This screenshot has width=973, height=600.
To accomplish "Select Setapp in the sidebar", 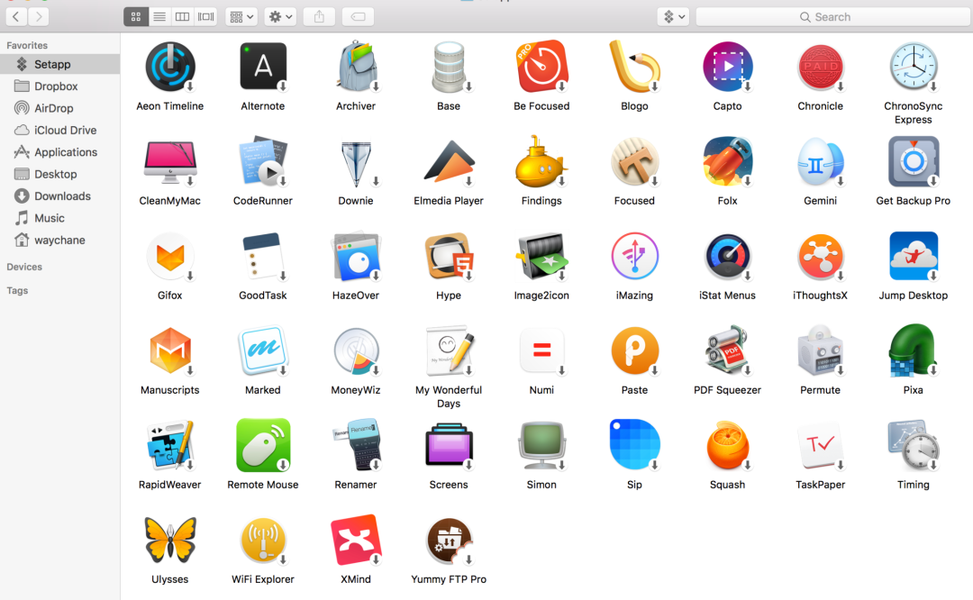I will click(59, 64).
